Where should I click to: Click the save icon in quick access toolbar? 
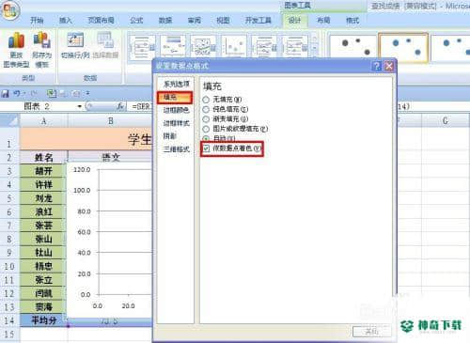[x=6, y=93]
